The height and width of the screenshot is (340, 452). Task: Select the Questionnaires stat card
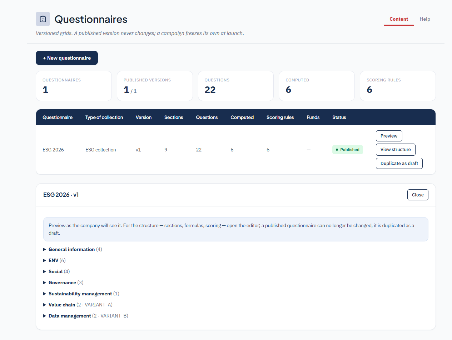tap(74, 86)
